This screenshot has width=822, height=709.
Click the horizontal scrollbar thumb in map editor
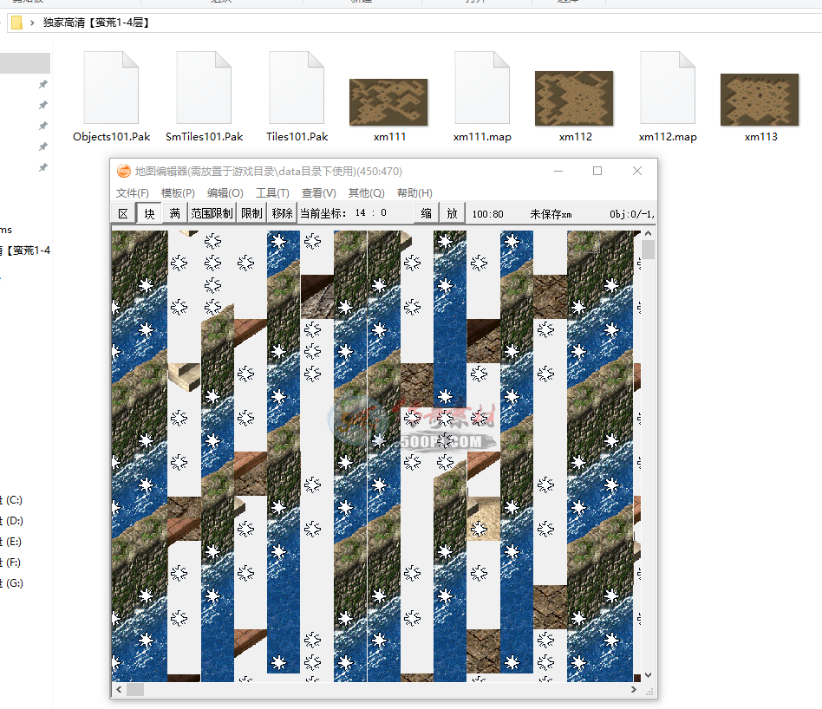135,690
